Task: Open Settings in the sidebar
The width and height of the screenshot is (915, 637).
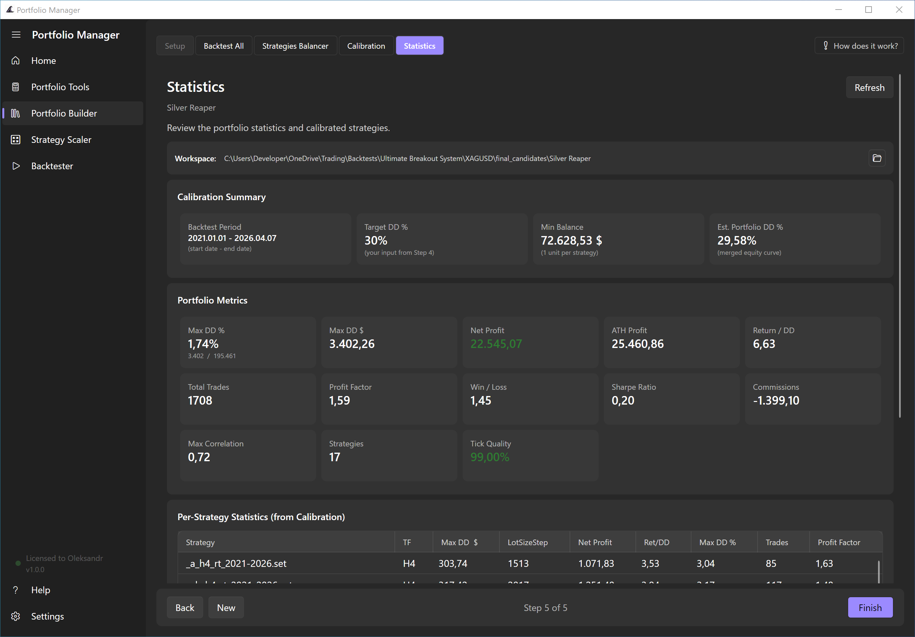Action: (x=72, y=616)
